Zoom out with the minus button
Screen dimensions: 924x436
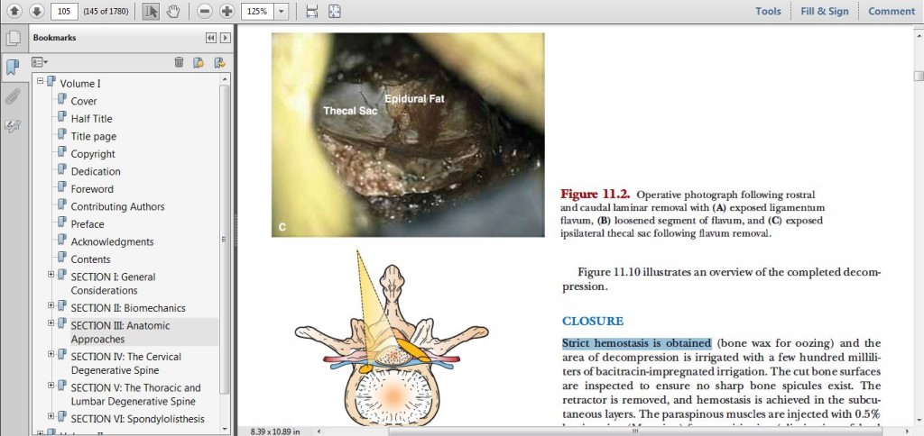pyautogui.click(x=205, y=11)
